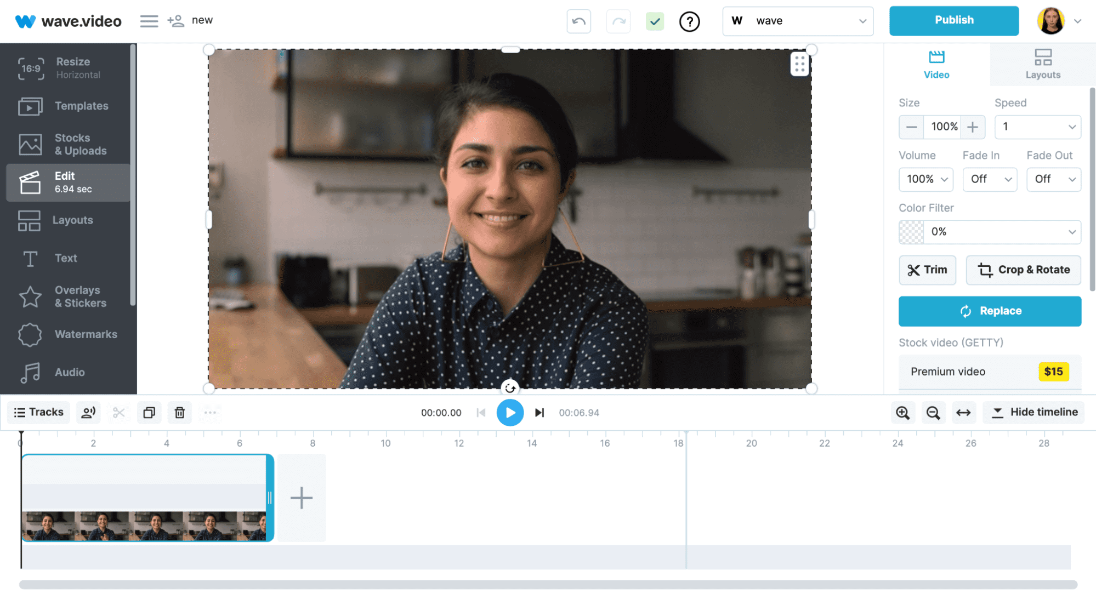Screen dimensions: 1096x599
Task: Delete the selected clip with trash icon
Action: (x=179, y=412)
